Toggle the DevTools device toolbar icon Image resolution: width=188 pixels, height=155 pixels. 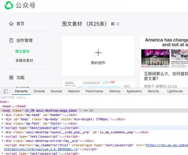tap(5, 91)
